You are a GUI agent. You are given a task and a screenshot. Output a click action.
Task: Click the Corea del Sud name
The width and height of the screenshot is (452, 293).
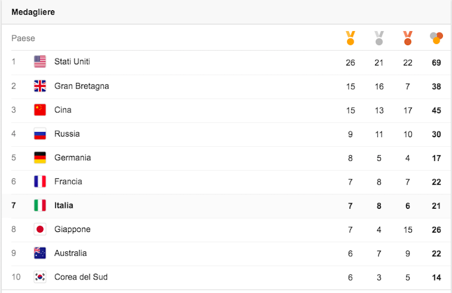tap(81, 277)
